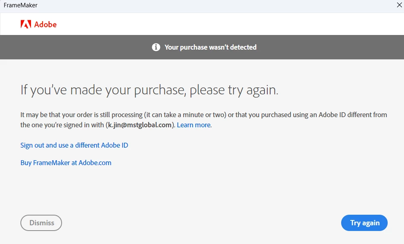Open the Learn more link
Image resolution: width=404 pixels, height=244 pixels.
pos(194,125)
